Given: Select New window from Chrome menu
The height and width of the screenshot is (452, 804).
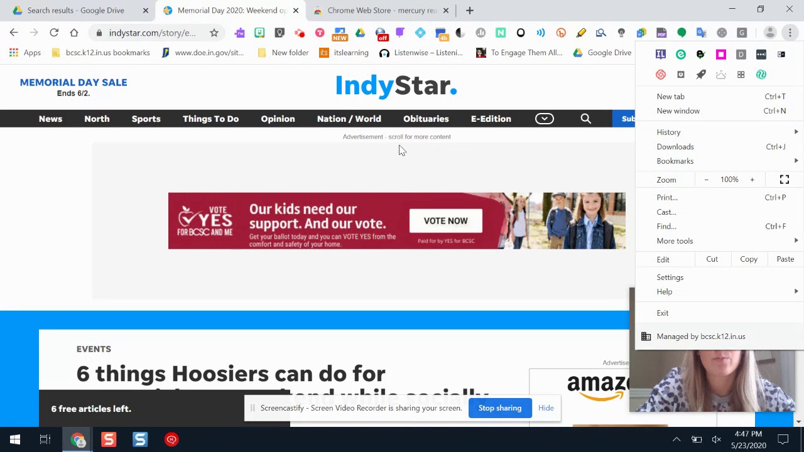Looking at the screenshot, I should tap(719, 110).
